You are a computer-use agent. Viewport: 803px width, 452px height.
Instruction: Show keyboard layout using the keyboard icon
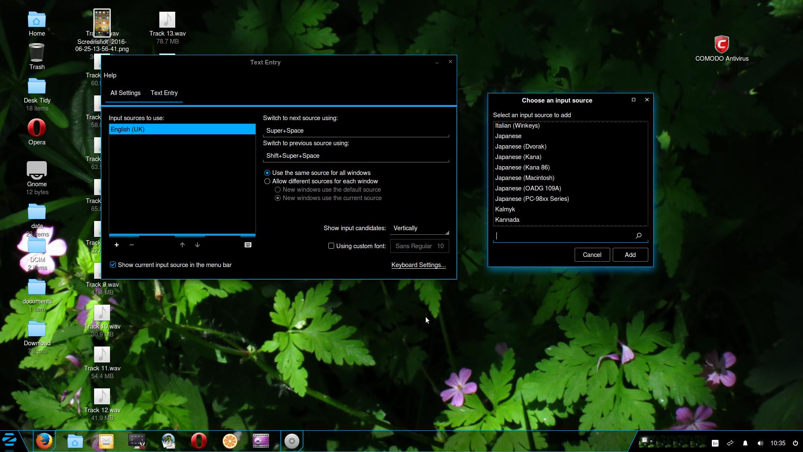point(248,245)
